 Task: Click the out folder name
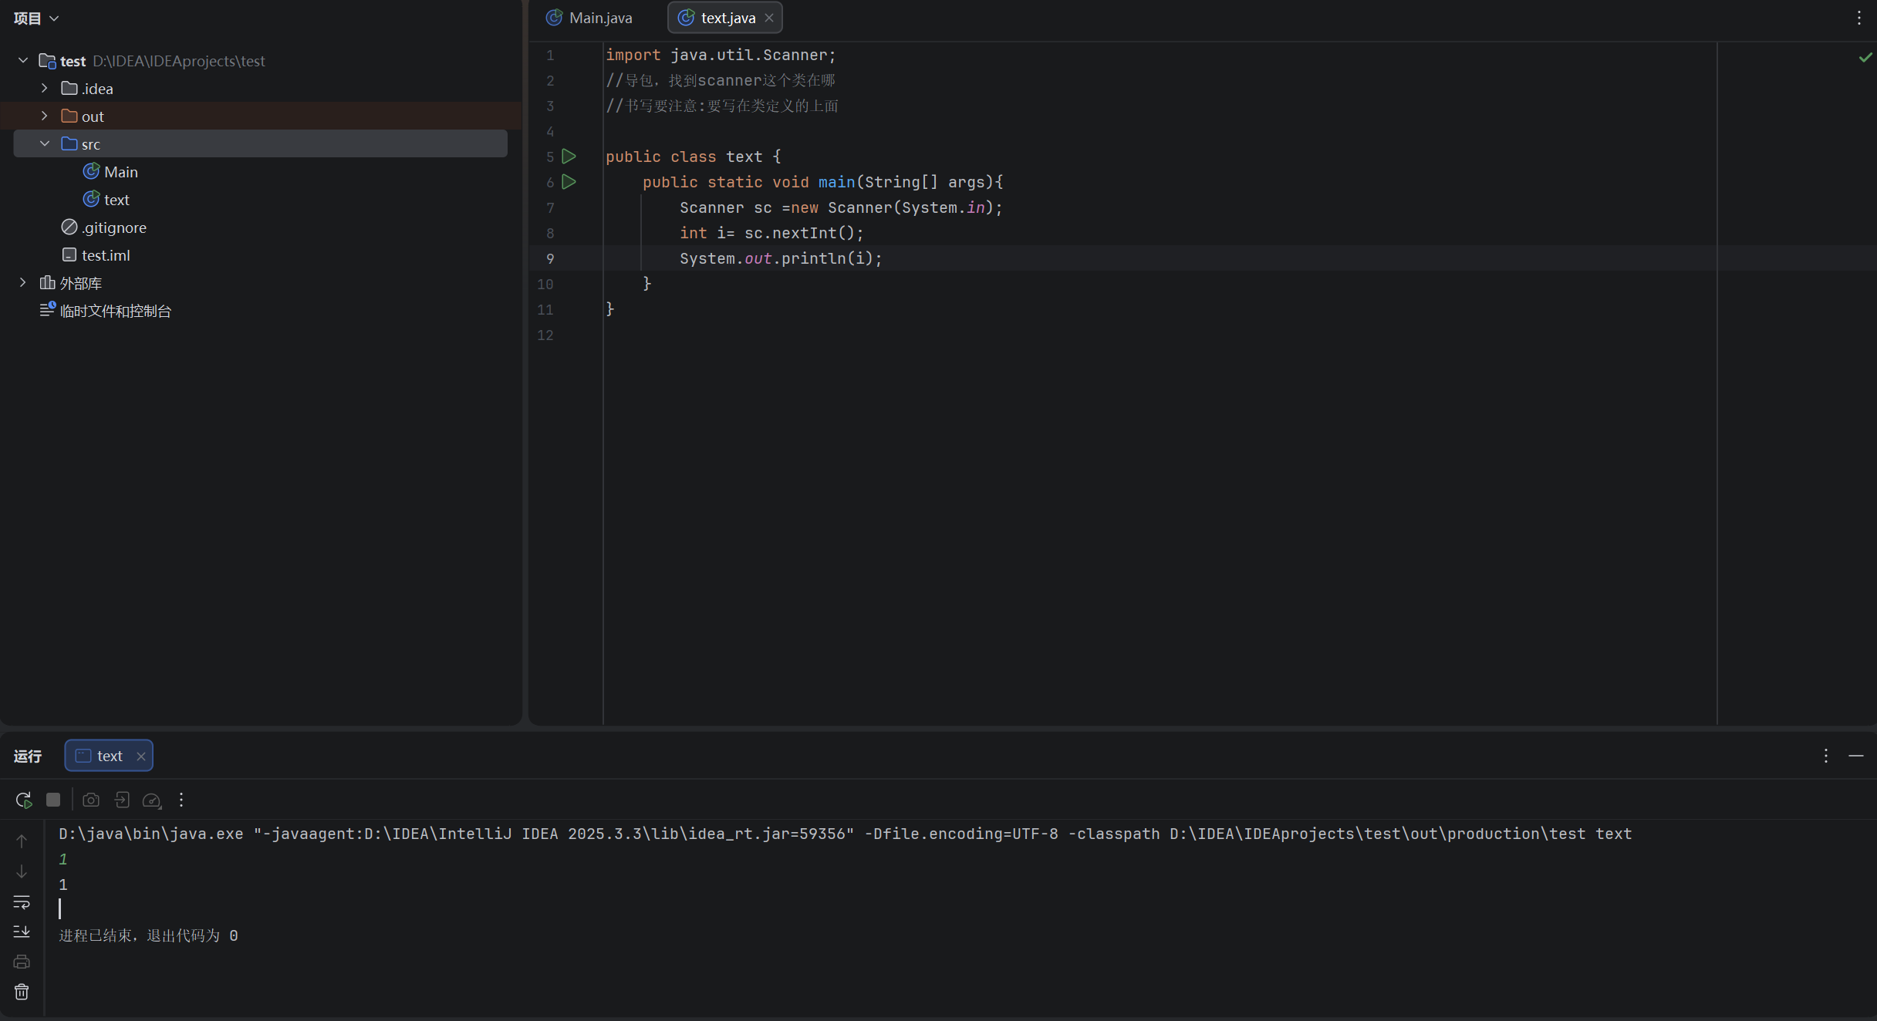[93, 116]
